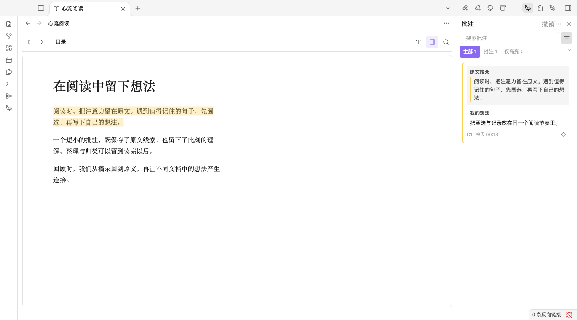The image size is (577, 320).
Task: Switch to the 全部 1 filter tab
Action: pos(470,52)
